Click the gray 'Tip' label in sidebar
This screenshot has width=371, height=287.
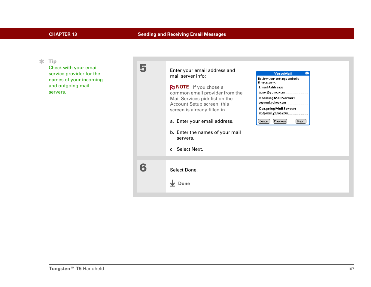tap(52, 61)
